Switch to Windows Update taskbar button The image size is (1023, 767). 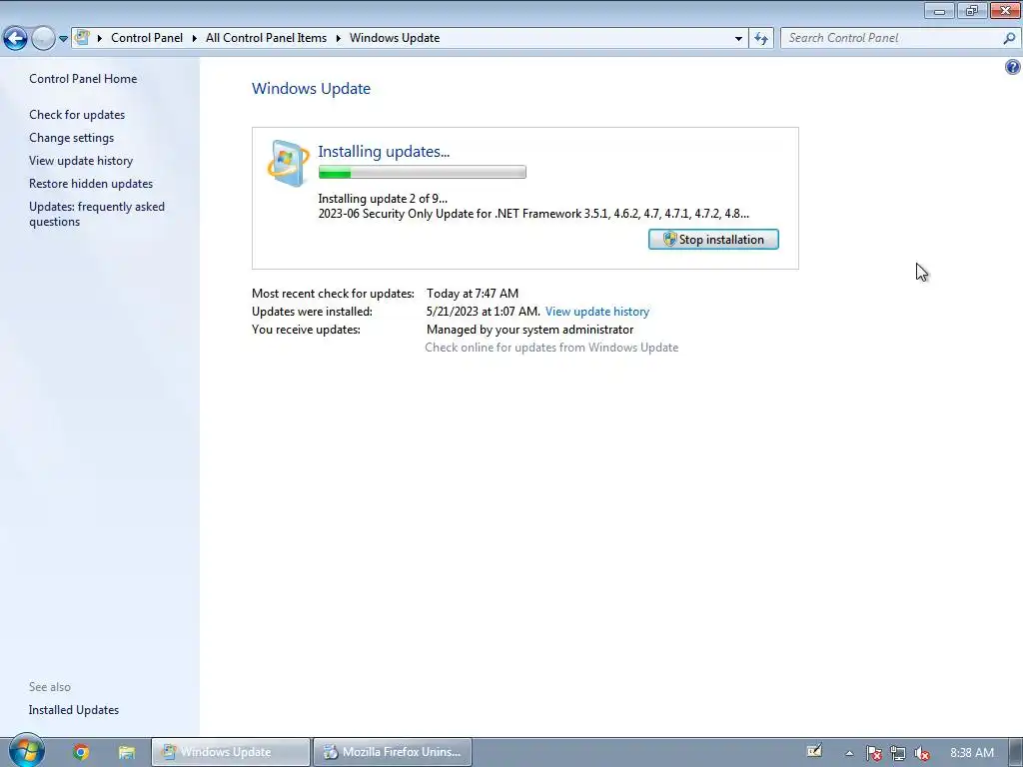tap(231, 752)
